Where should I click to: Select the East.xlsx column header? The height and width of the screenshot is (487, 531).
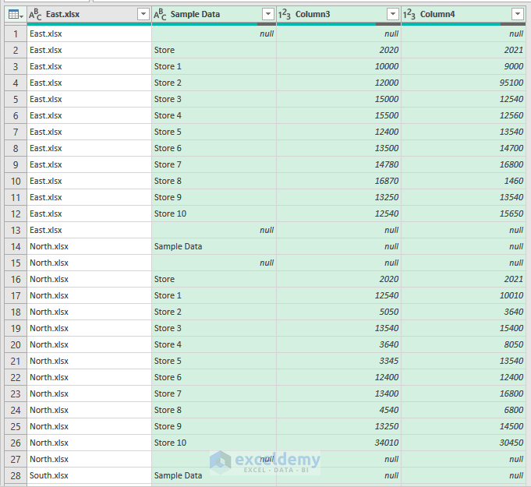click(89, 15)
